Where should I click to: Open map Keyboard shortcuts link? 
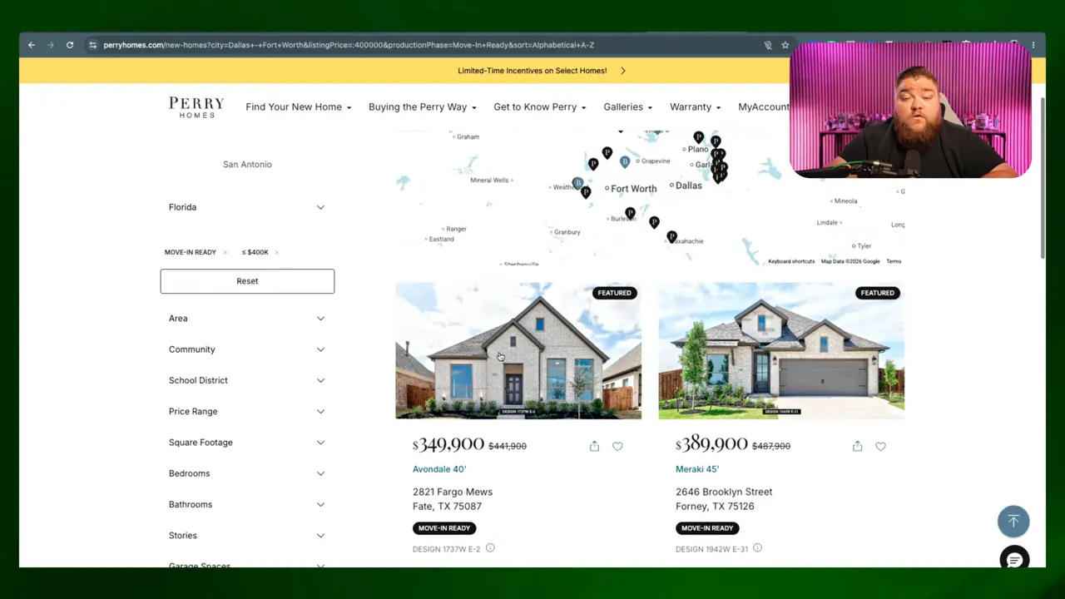point(791,261)
